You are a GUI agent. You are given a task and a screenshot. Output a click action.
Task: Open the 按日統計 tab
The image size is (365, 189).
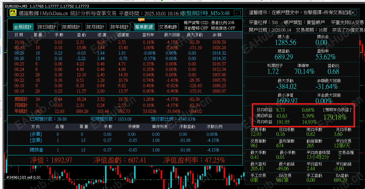coord(47,27)
